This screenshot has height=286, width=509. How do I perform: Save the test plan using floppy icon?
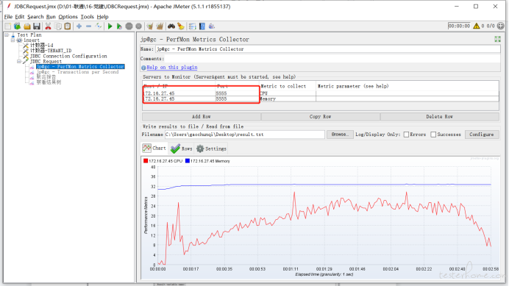[x=37, y=26]
